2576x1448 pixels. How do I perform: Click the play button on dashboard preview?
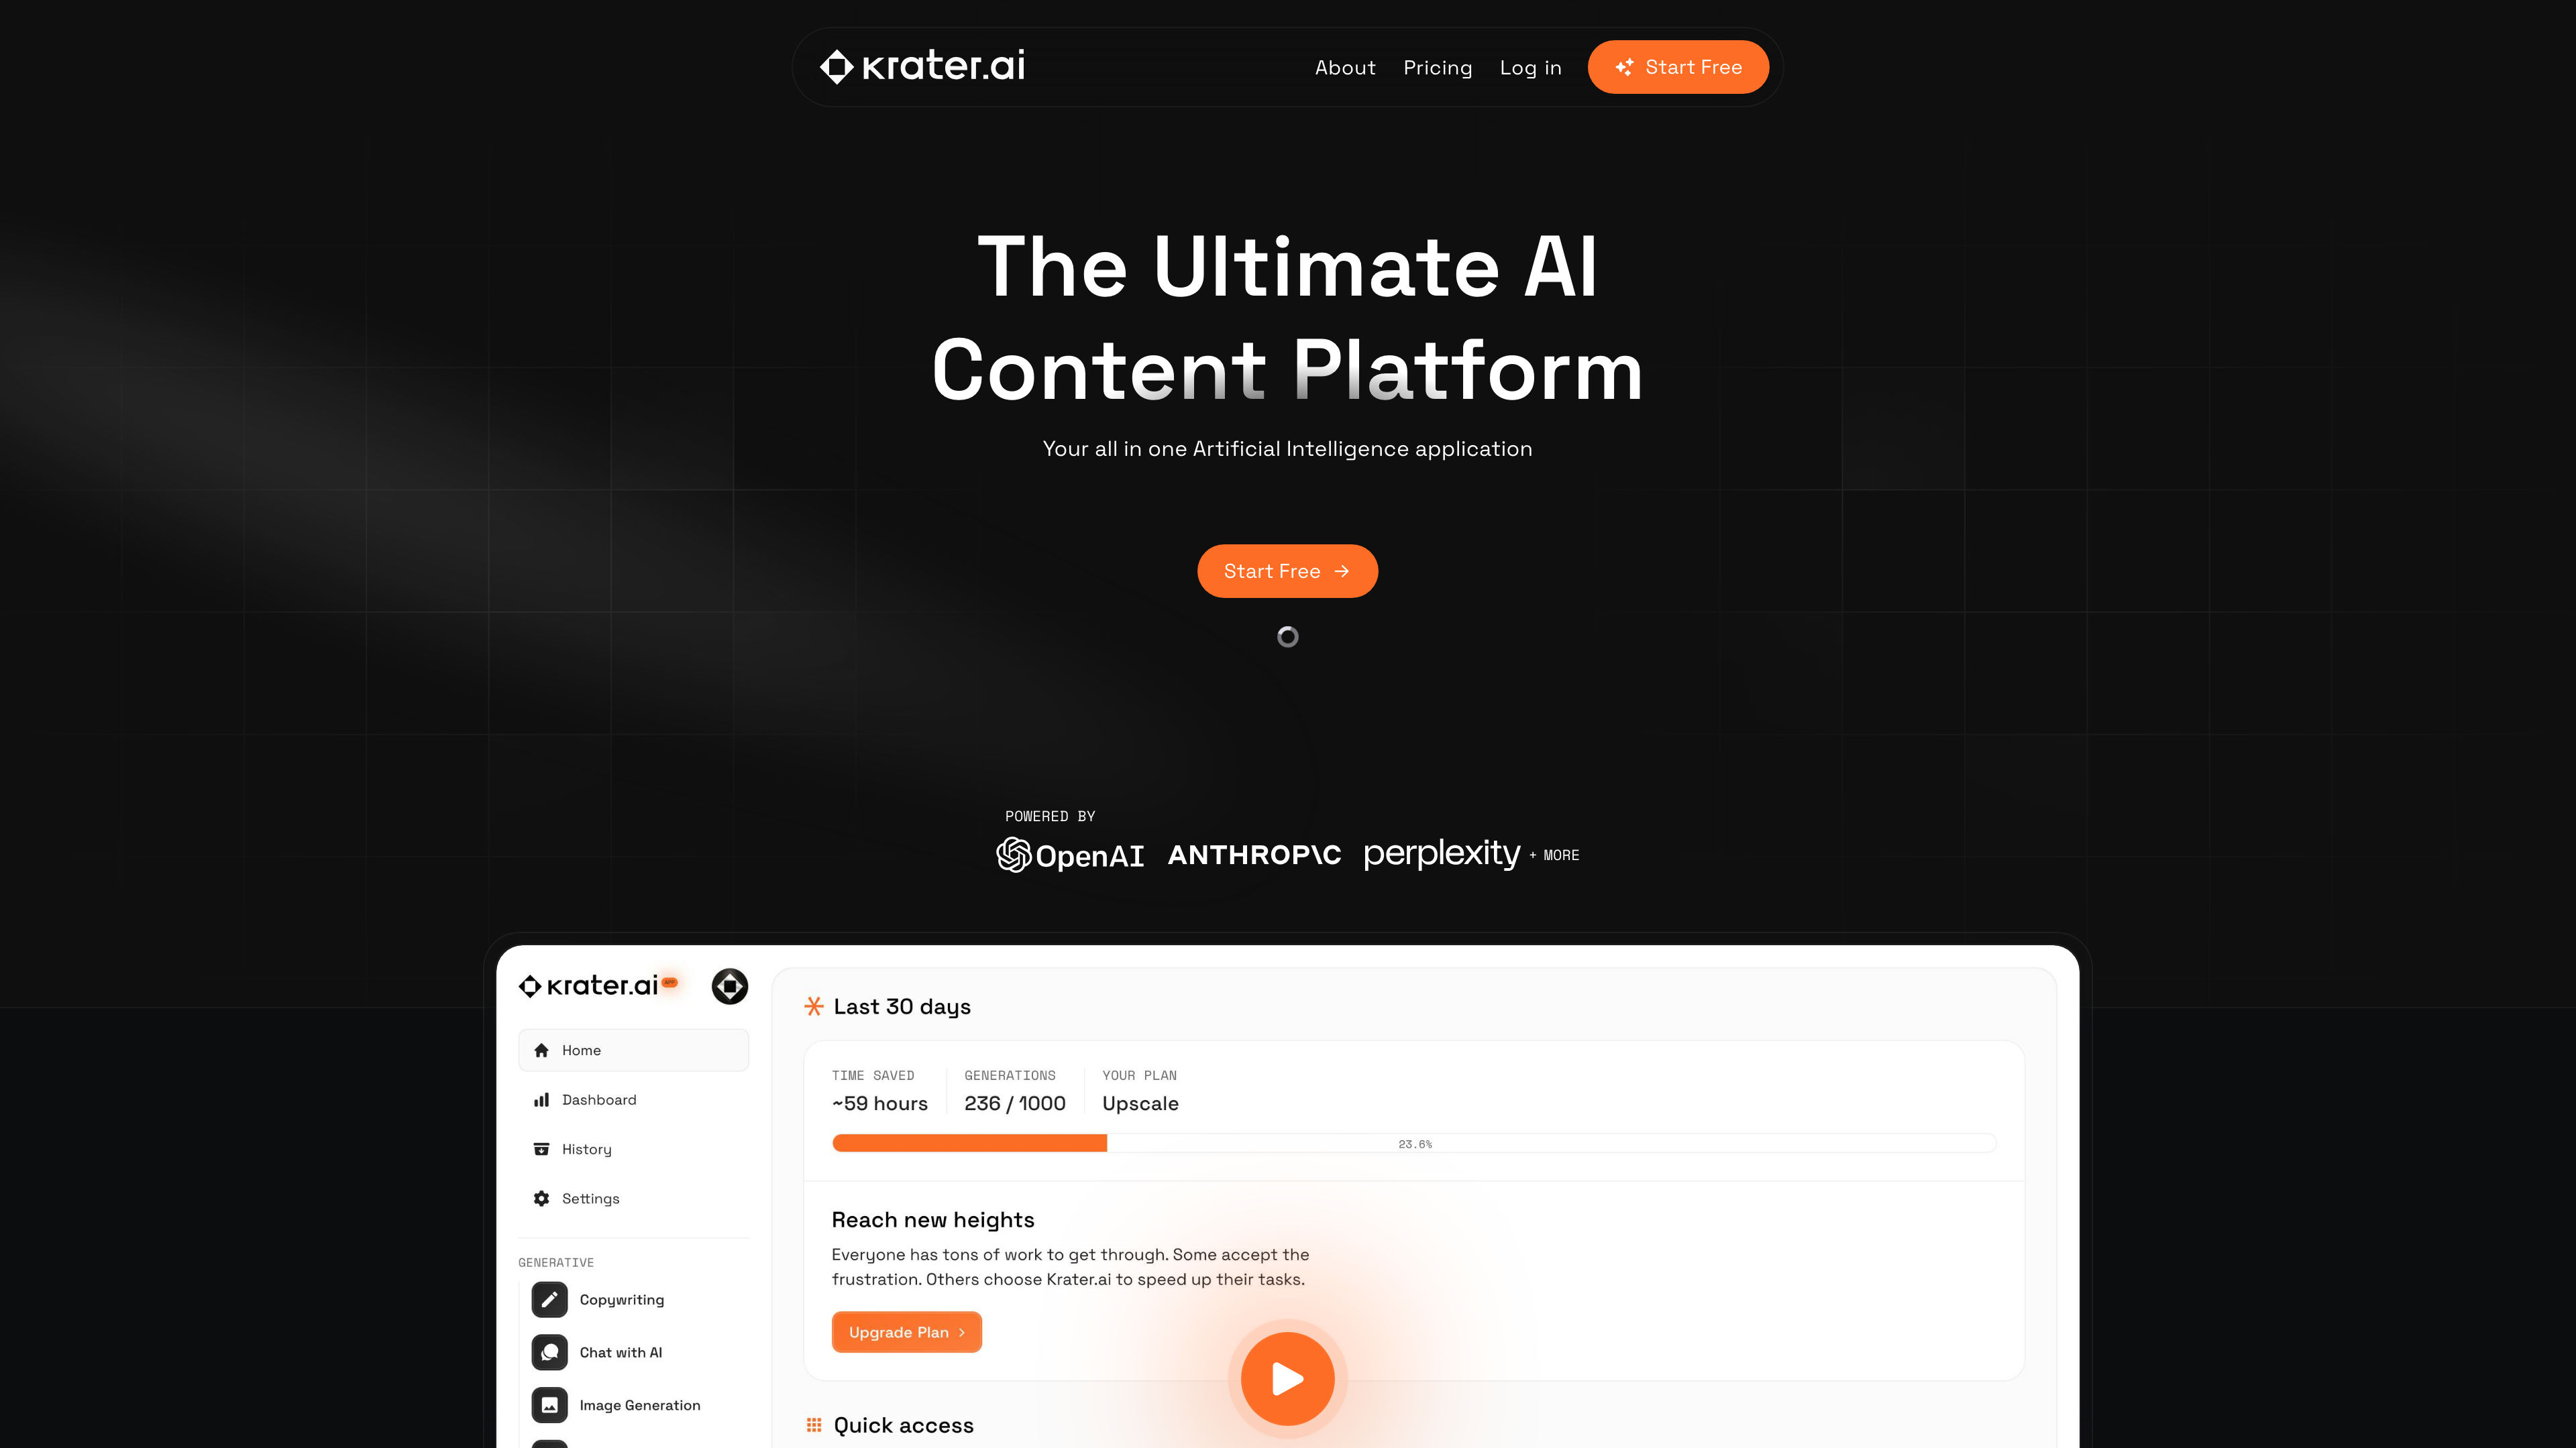click(x=1288, y=1378)
